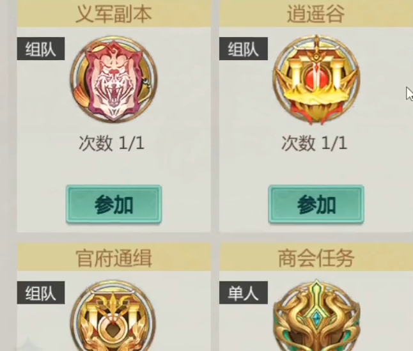Join 义军副本 with its 参加 button

pyautogui.click(x=114, y=205)
